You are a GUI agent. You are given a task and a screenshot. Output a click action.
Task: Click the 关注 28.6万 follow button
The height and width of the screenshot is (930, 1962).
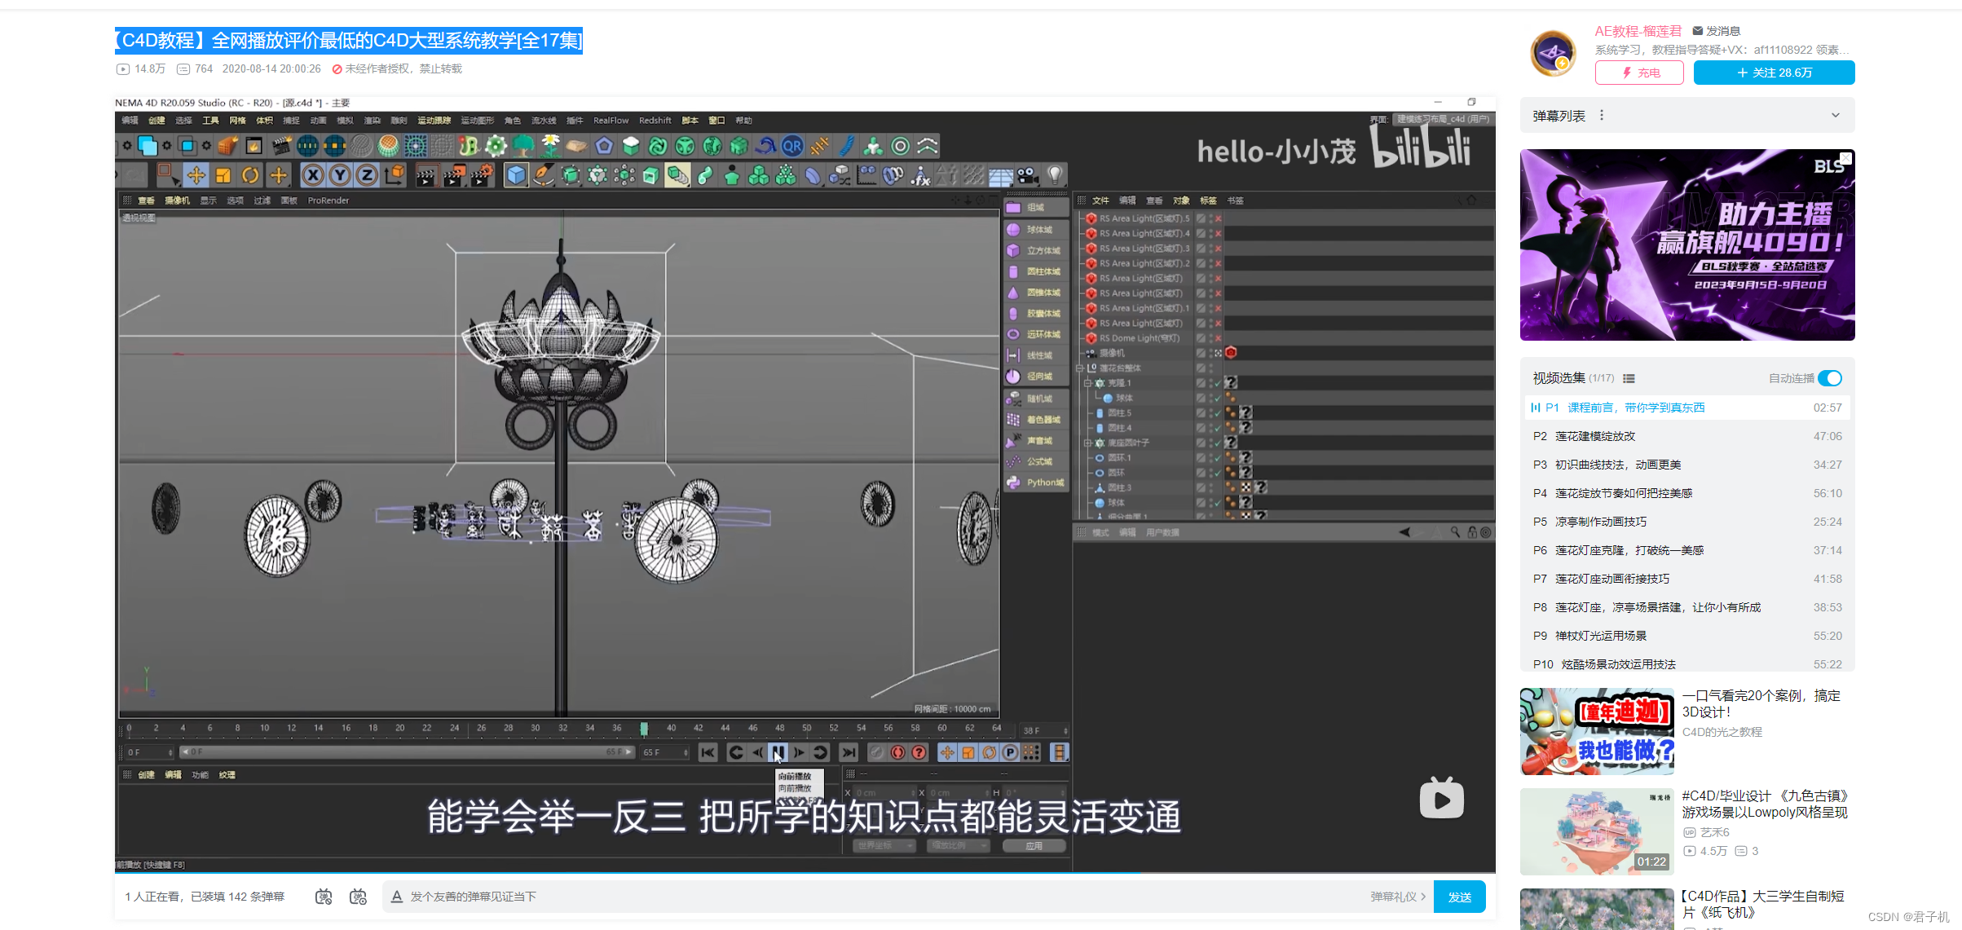pos(1774,73)
